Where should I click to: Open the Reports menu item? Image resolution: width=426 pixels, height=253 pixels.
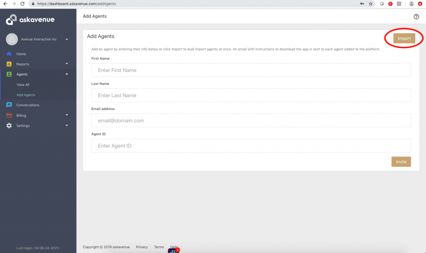click(22, 64)
